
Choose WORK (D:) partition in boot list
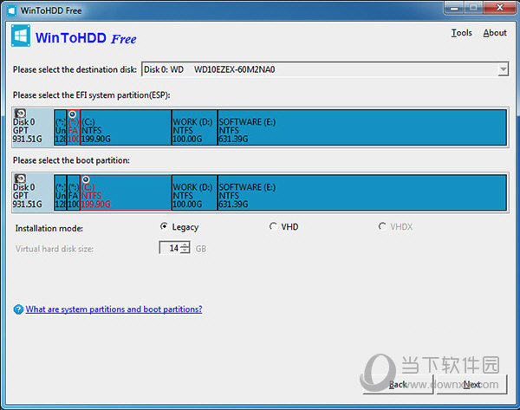point(194,192)
